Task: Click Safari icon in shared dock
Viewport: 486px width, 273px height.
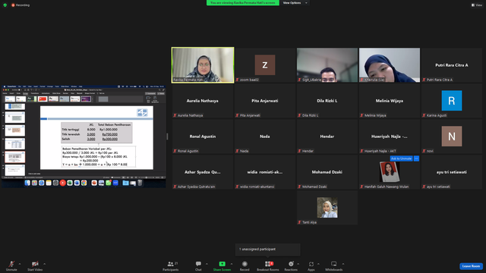Action: click(42, 183)
